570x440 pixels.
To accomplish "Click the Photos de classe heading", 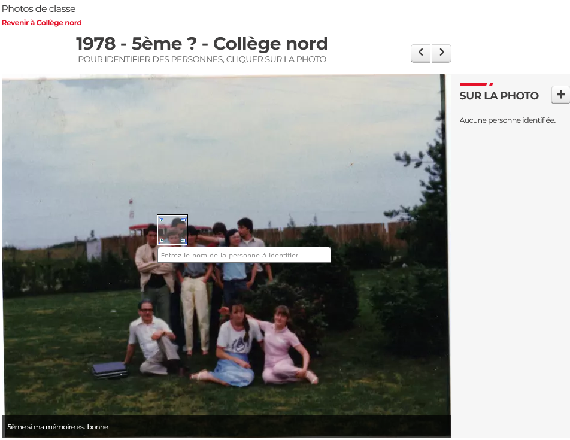I will click(x=39, y=9).
